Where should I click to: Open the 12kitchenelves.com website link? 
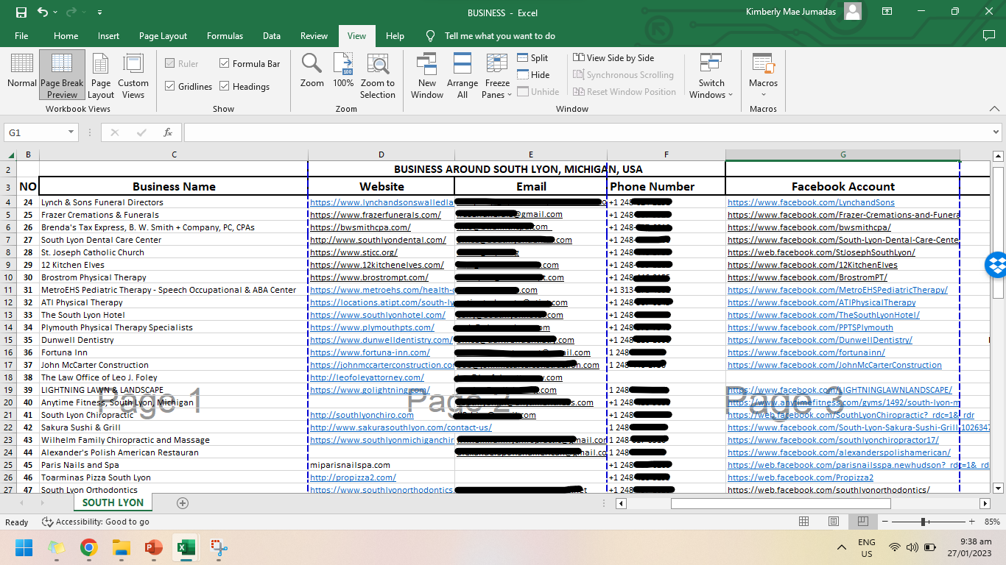pos(376,265)
